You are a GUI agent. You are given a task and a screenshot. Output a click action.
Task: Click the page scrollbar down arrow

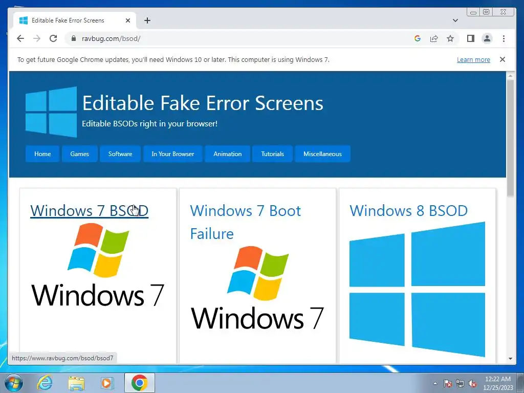[x=510, y=359]
